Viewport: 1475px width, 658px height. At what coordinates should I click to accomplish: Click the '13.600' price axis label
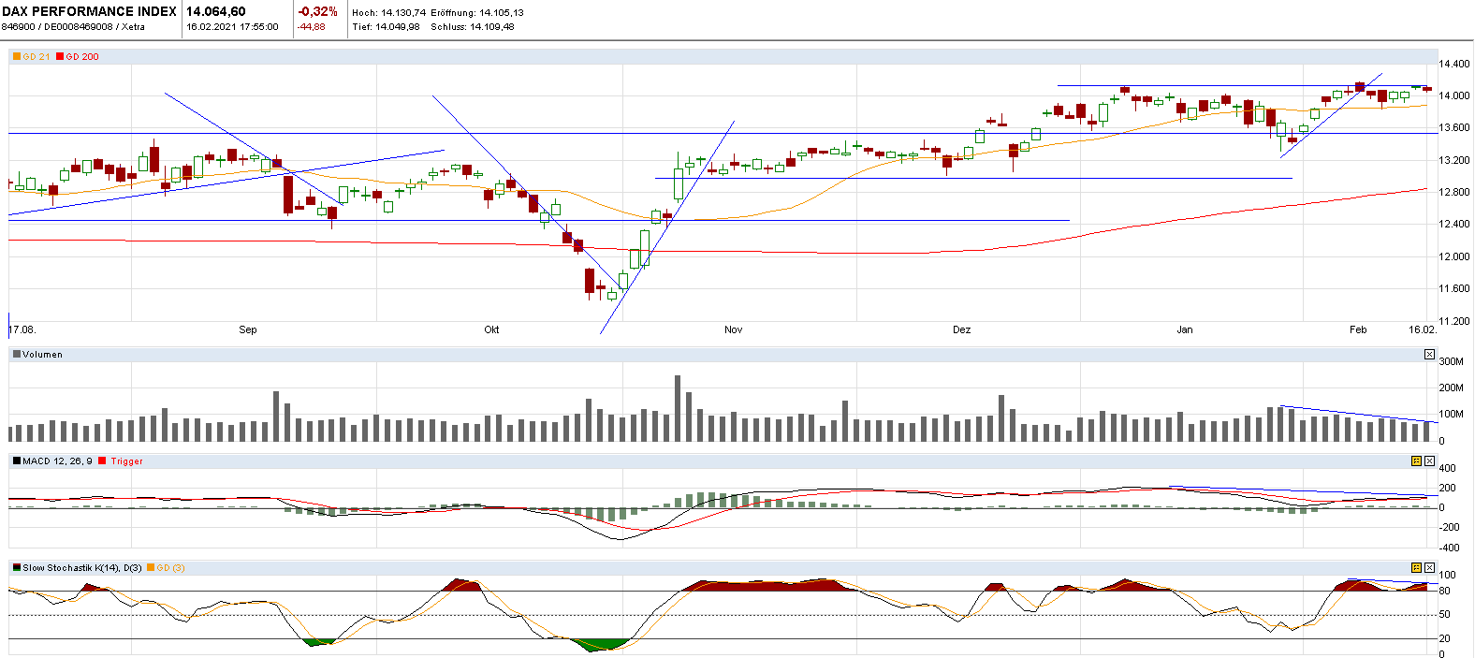coord(1454,127)
